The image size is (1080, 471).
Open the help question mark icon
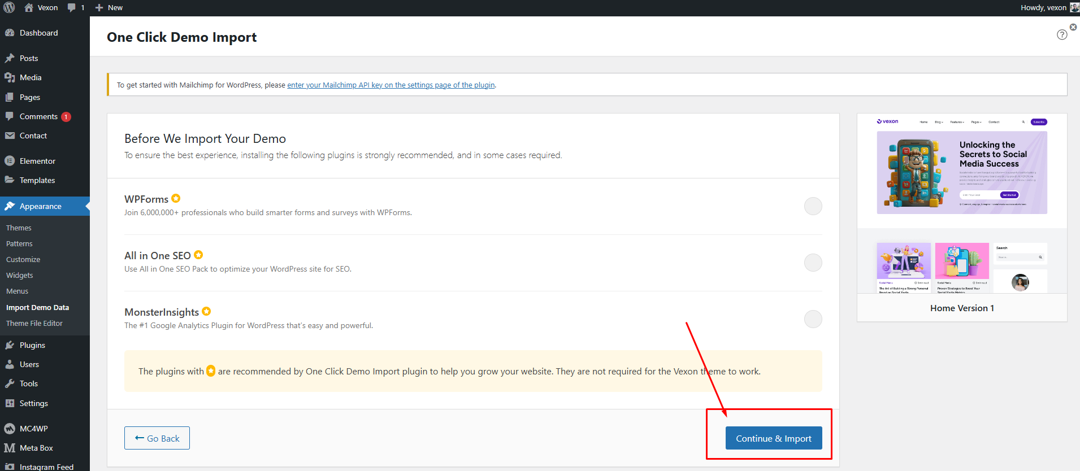click(1062, 34)
